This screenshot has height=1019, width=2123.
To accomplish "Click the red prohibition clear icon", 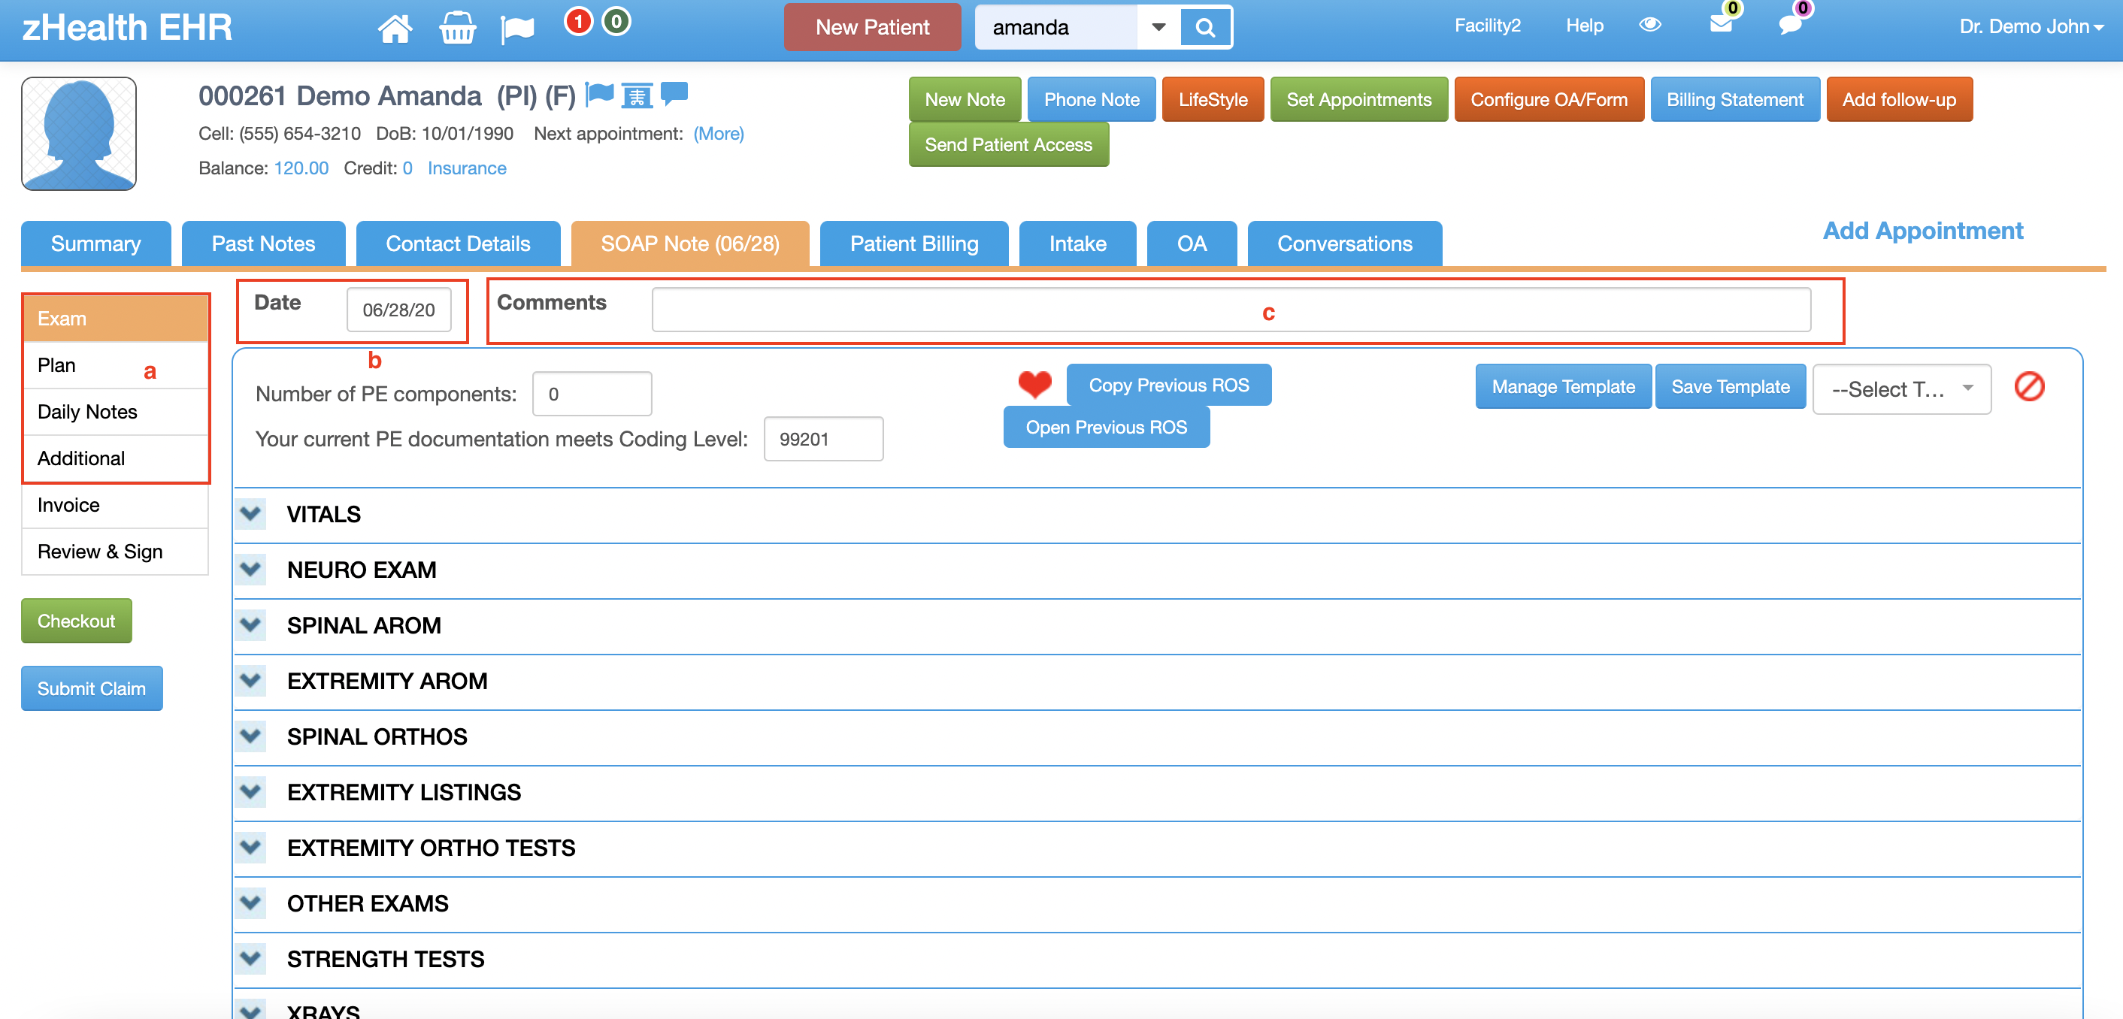I will click(2029, 386).
